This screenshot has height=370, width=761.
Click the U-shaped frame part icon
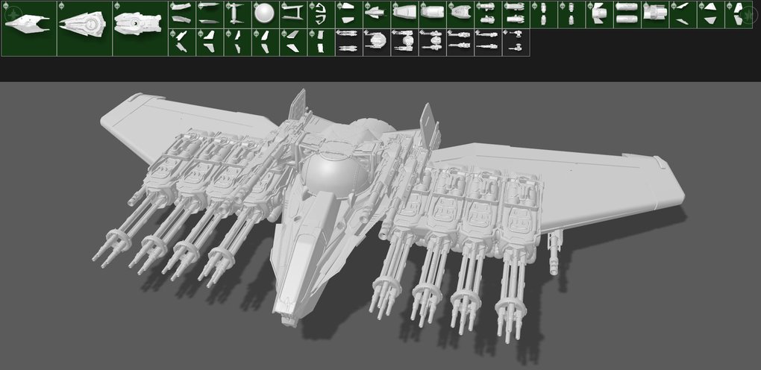292,13
